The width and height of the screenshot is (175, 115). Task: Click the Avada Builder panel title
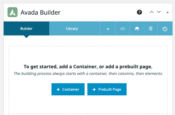pos(40,12)
